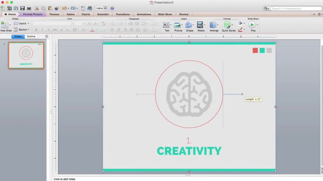Image resolution: width=323 pixels, height=181 pixels.
Task: Click in Search in Presentation field
Action: [x=296, y=8]
